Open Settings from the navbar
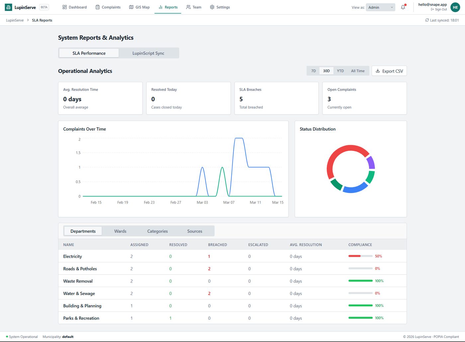This screenshot has height=342, width=465. (220, 7)
